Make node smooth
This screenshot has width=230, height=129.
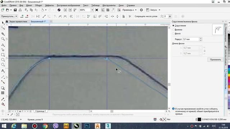click(60, 16)
